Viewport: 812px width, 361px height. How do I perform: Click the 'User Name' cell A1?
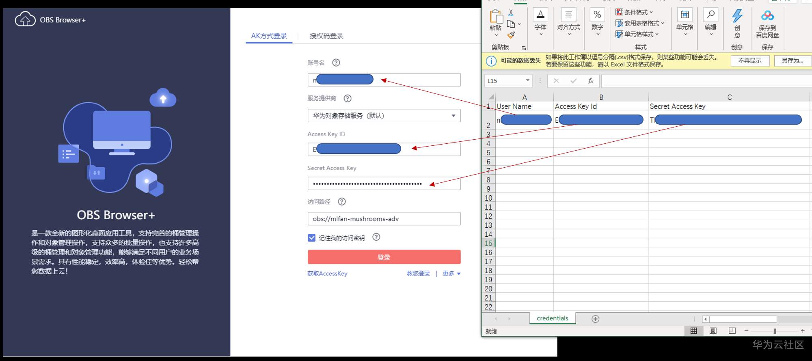click(x=525, y=106)
